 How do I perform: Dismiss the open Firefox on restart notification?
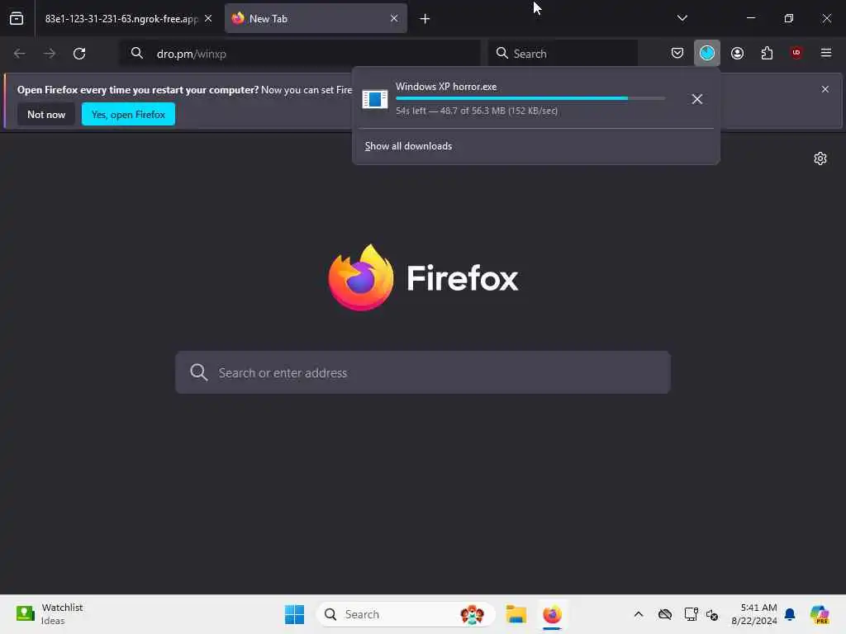coord(825,89)
